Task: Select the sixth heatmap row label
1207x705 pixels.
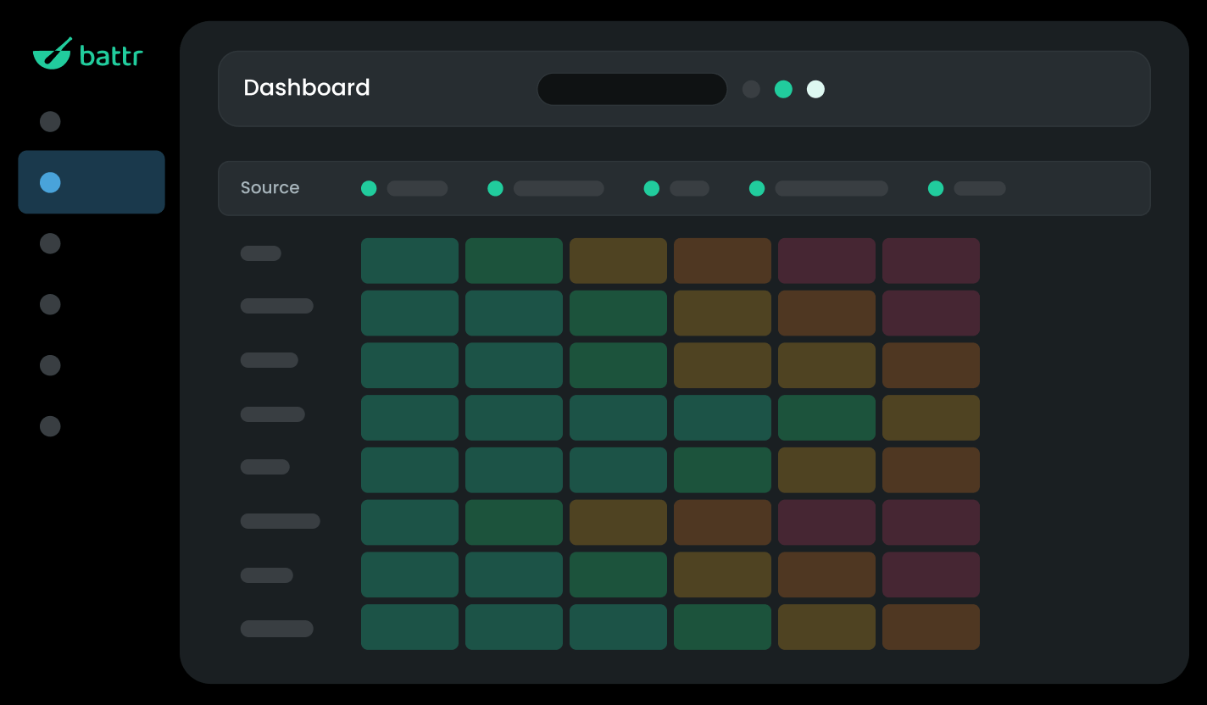Action: click(281, 521)
